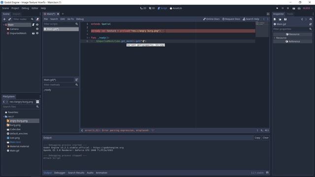
Task: Fold the _ready function at line 5
Action: click(x=89, y=38)
